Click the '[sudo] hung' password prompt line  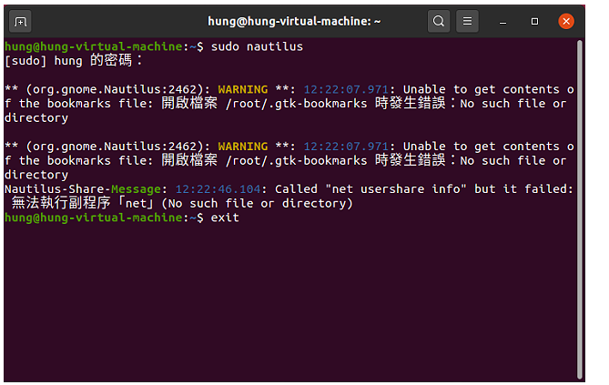pos(74,61)
